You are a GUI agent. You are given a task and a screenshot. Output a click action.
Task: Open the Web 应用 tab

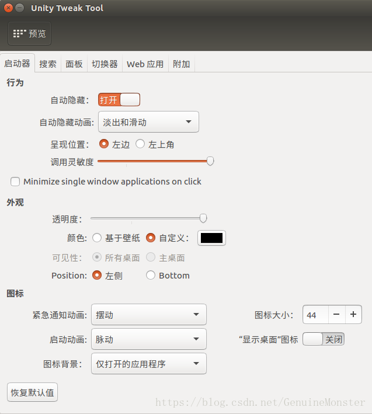145,64
